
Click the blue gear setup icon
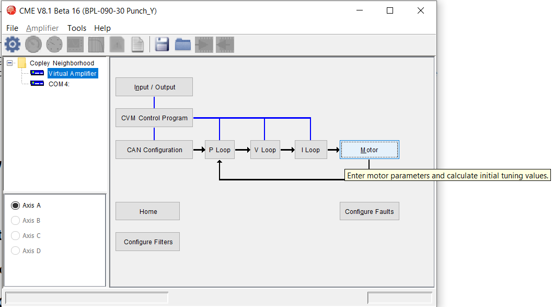[13, 44]
